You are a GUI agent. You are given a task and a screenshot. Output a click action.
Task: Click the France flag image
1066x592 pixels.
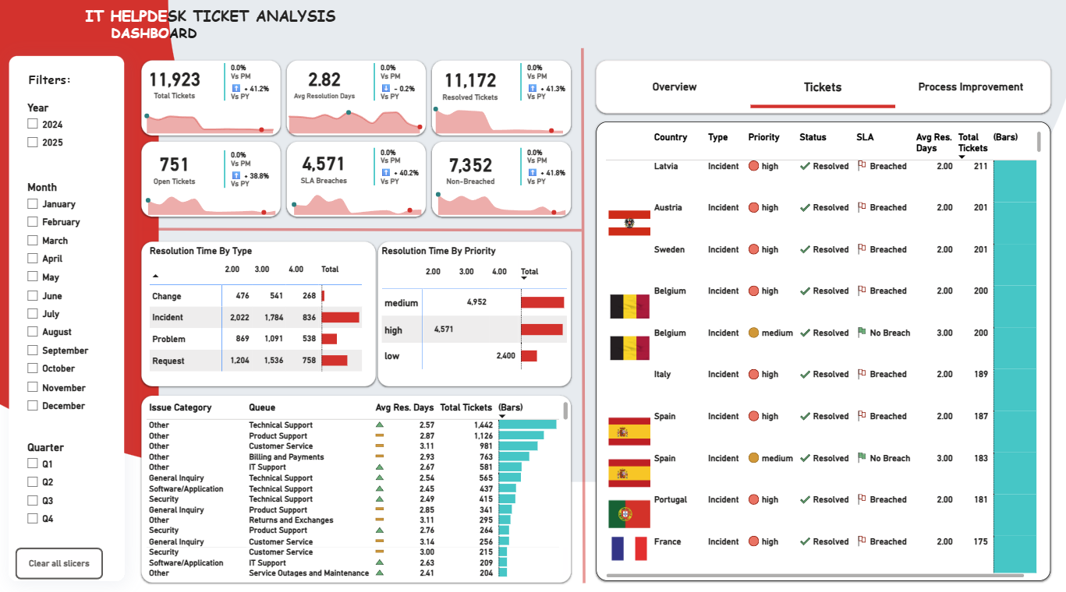pos(629,548)
